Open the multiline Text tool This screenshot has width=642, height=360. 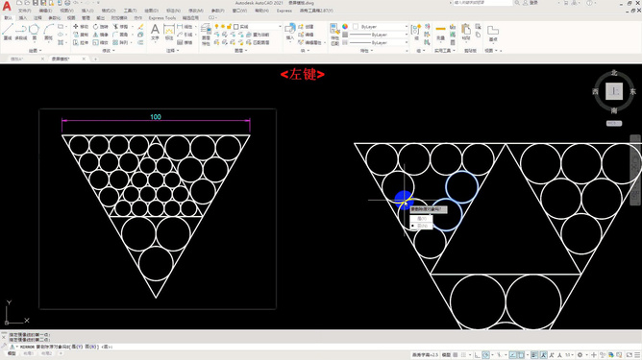tap(155, 32)
